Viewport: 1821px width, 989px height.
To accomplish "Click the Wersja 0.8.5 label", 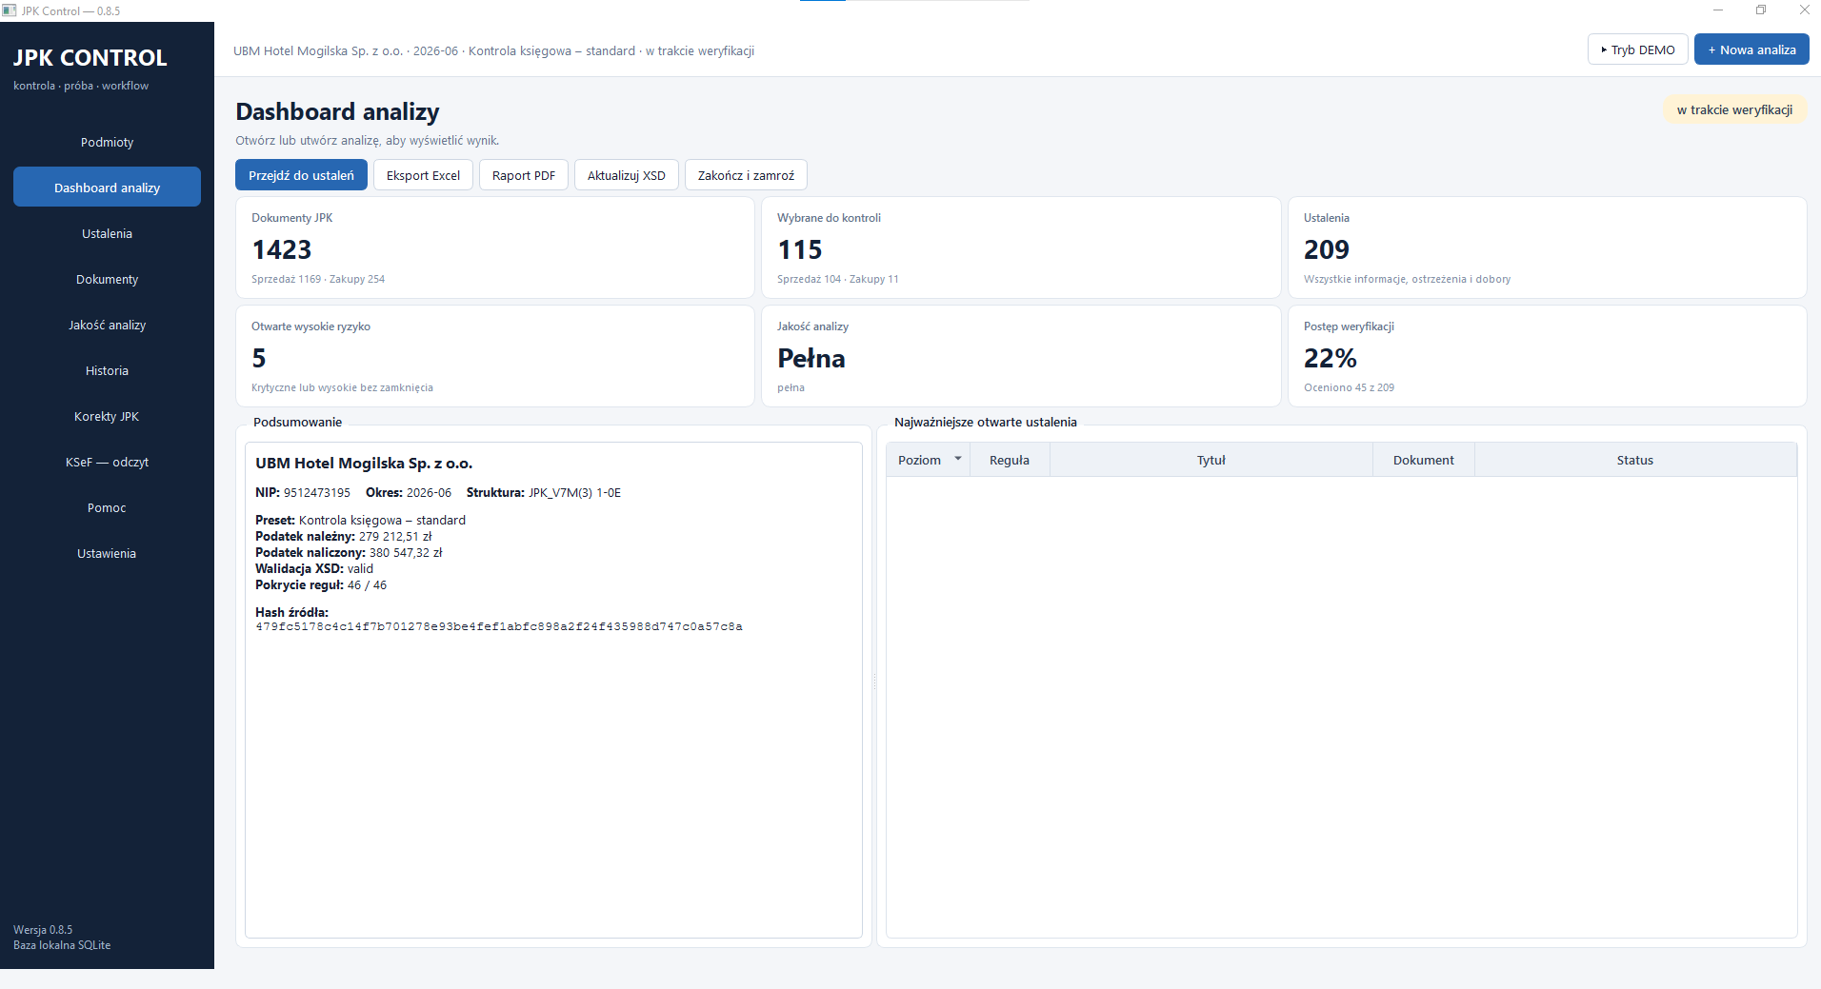I will click(x=43, y=930).
